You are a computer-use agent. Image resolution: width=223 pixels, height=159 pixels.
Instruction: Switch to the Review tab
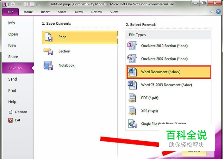(97, 12)
